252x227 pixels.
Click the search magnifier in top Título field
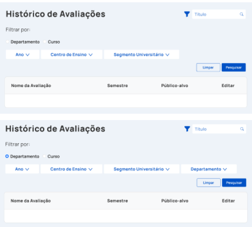tap(242, 14)
